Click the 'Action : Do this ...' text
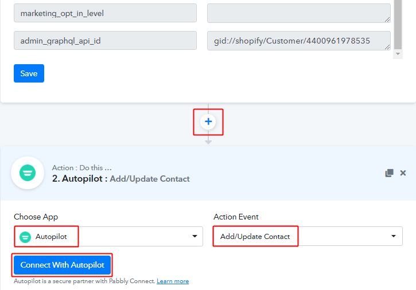This screenshot has width=416, height=290. tap(81, 168)
